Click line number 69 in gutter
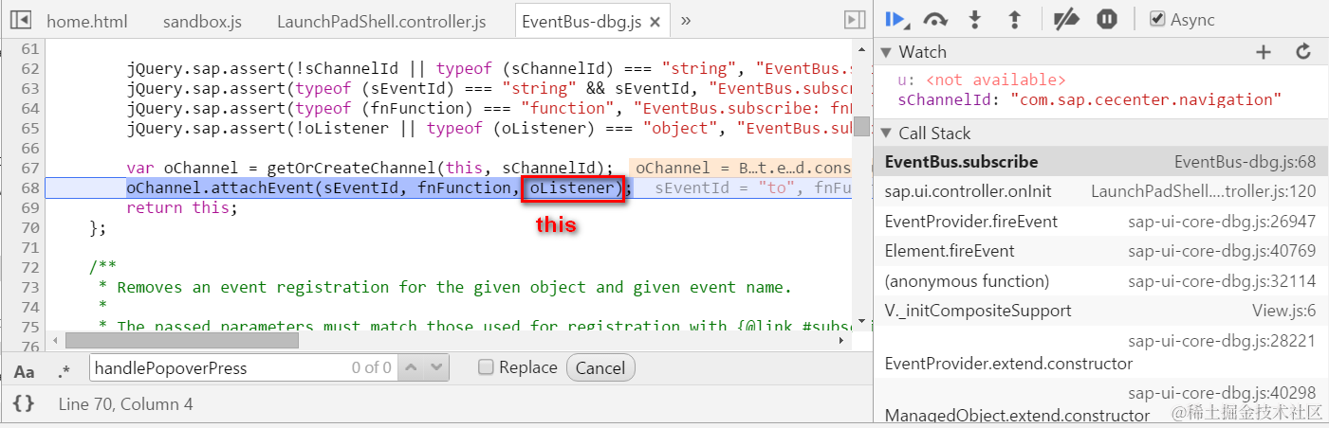The image size is (1329, 428). coord(29,208)
